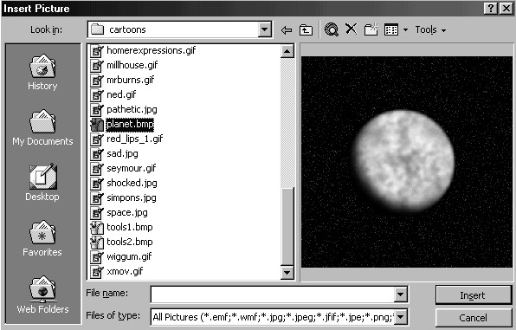This screenshot has width=516, height=330.
Task: Go up one folder level
Action: coord(306,30)
